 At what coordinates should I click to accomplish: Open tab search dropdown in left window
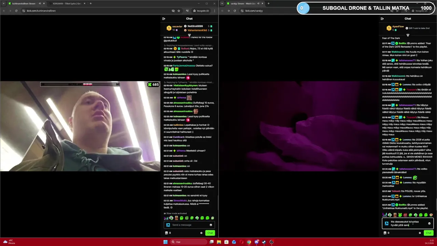point(4,3)
